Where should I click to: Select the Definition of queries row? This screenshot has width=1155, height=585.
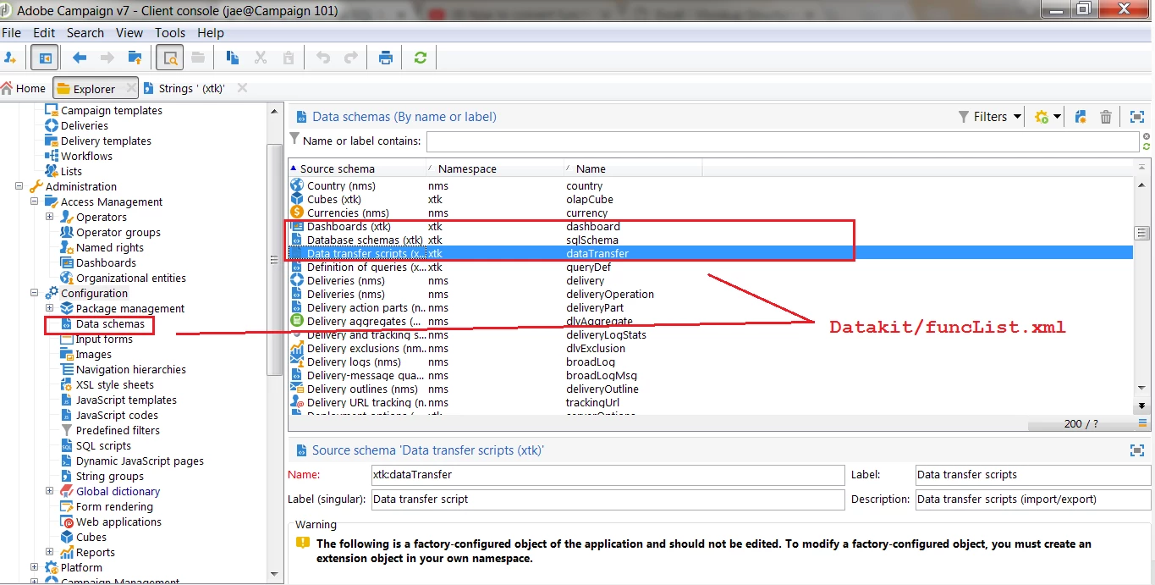pos(711,267)
